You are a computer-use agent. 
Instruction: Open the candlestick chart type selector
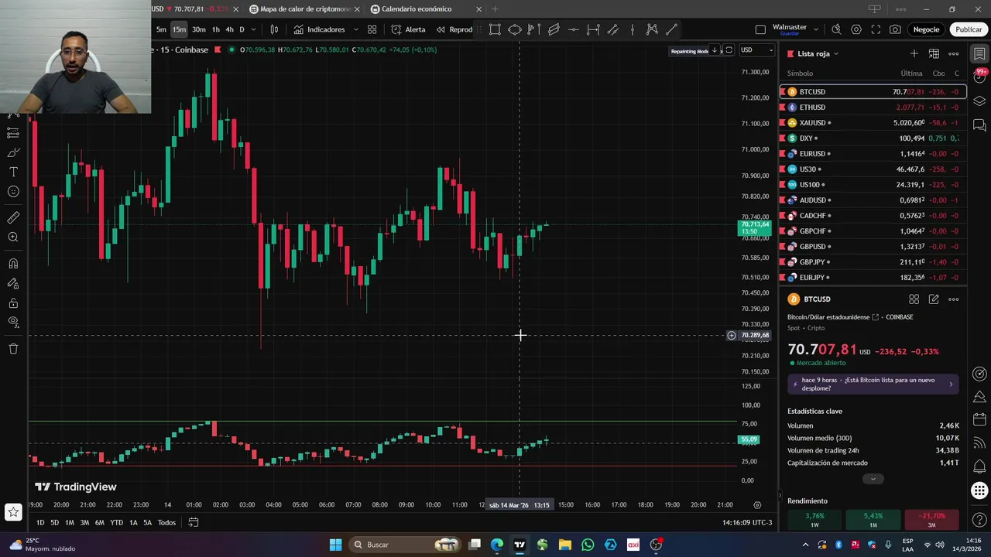[274, 29]
